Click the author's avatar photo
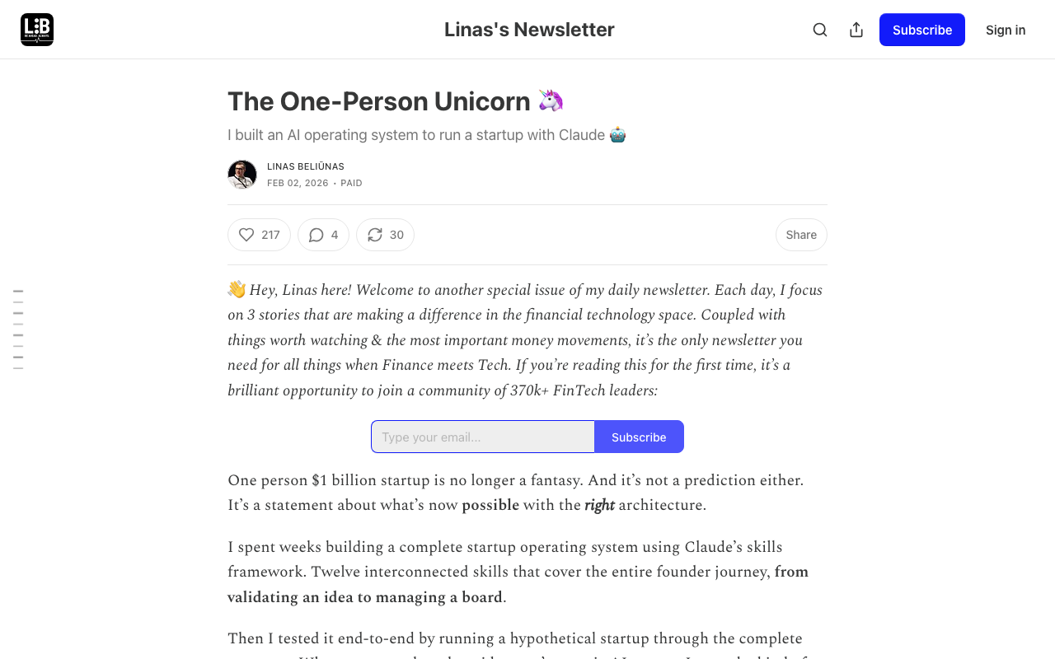Screen dimensions: 1055x659 pyautogui.click(x=241, y=174)
